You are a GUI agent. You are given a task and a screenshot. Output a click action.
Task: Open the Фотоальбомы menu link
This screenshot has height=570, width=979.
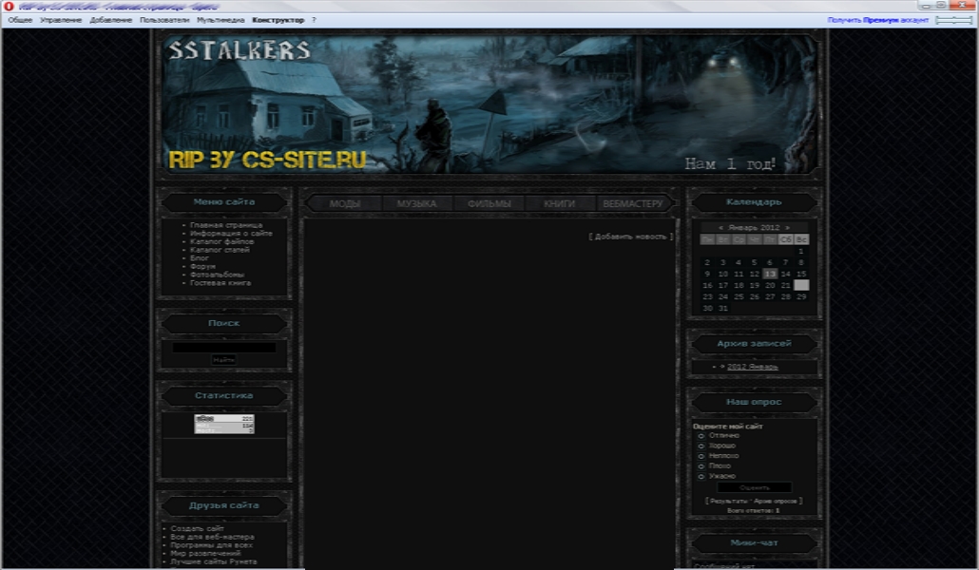(x=217, y=274)
